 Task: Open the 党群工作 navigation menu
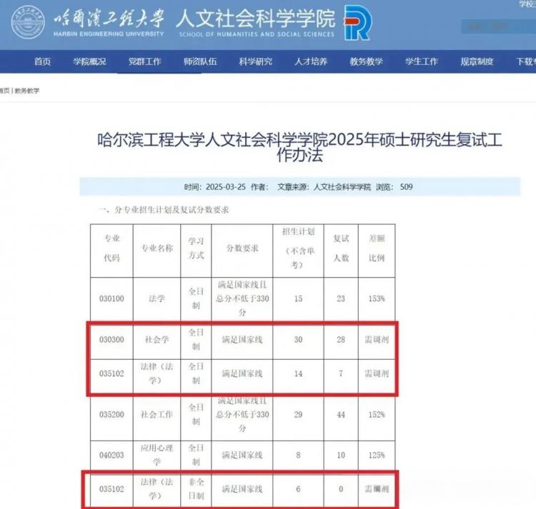[x=145, y=61]
